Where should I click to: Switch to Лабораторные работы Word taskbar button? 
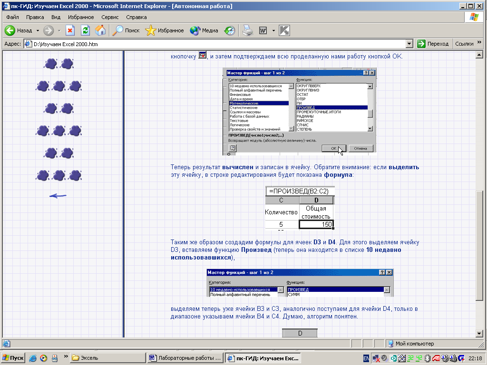186,358
